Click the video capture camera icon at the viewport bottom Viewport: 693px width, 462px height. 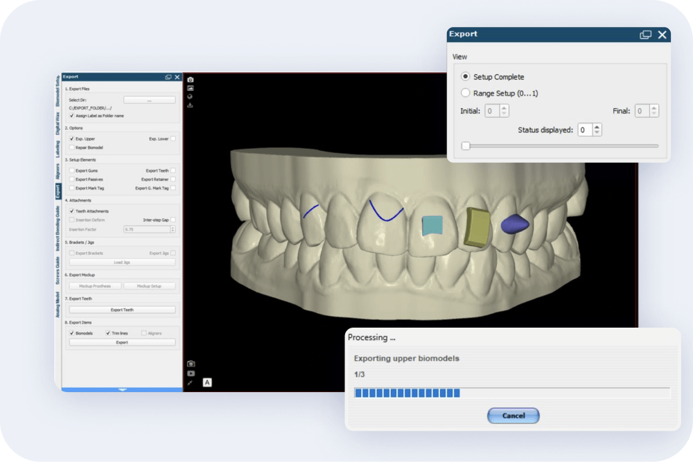191,364
